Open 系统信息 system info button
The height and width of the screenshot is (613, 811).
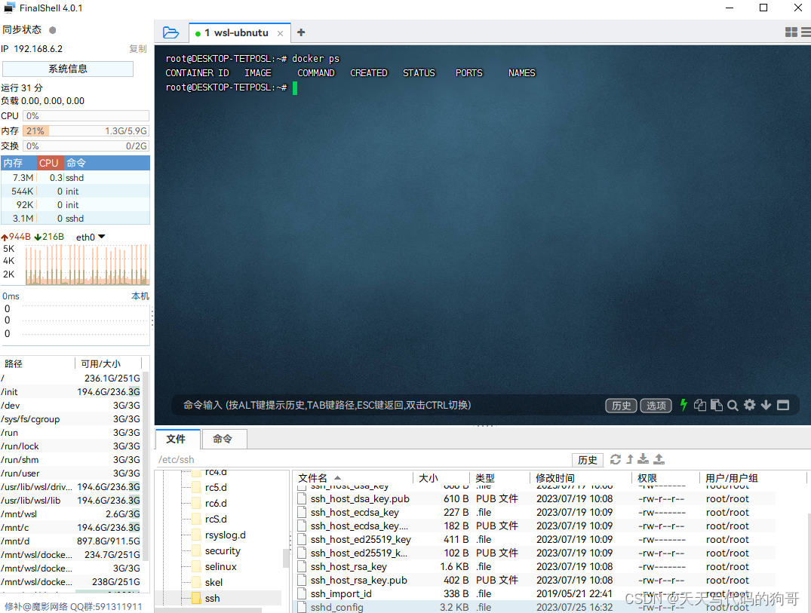click(x=68, y=69)
